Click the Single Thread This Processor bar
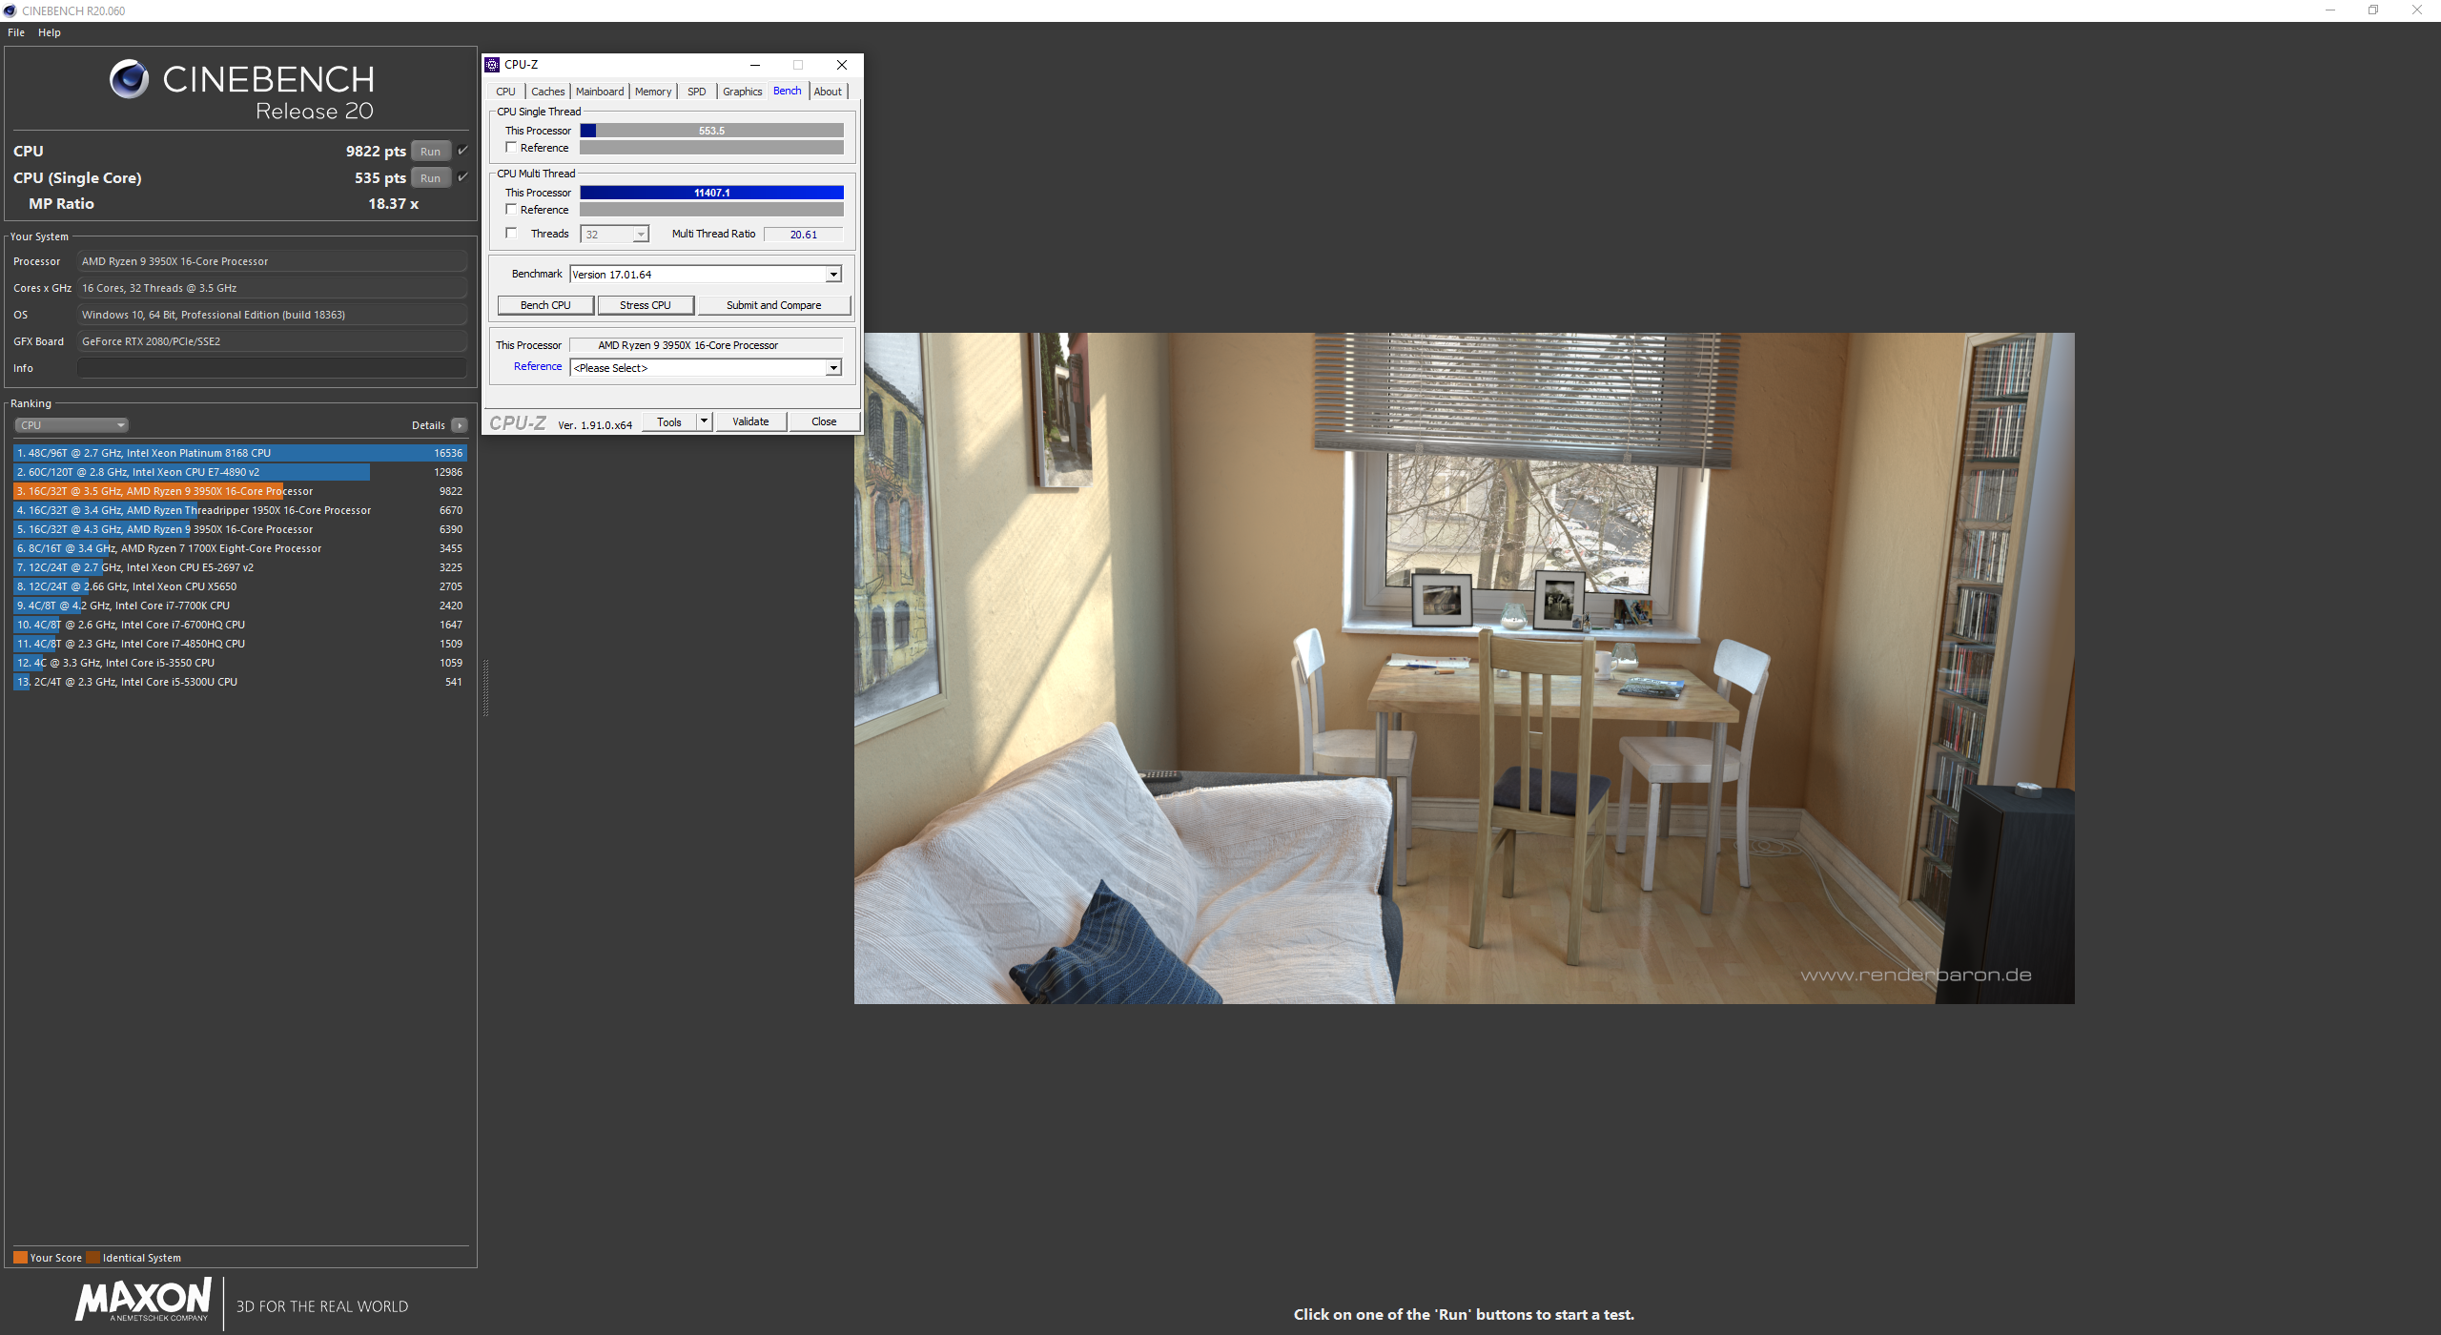 click(711, 131)
